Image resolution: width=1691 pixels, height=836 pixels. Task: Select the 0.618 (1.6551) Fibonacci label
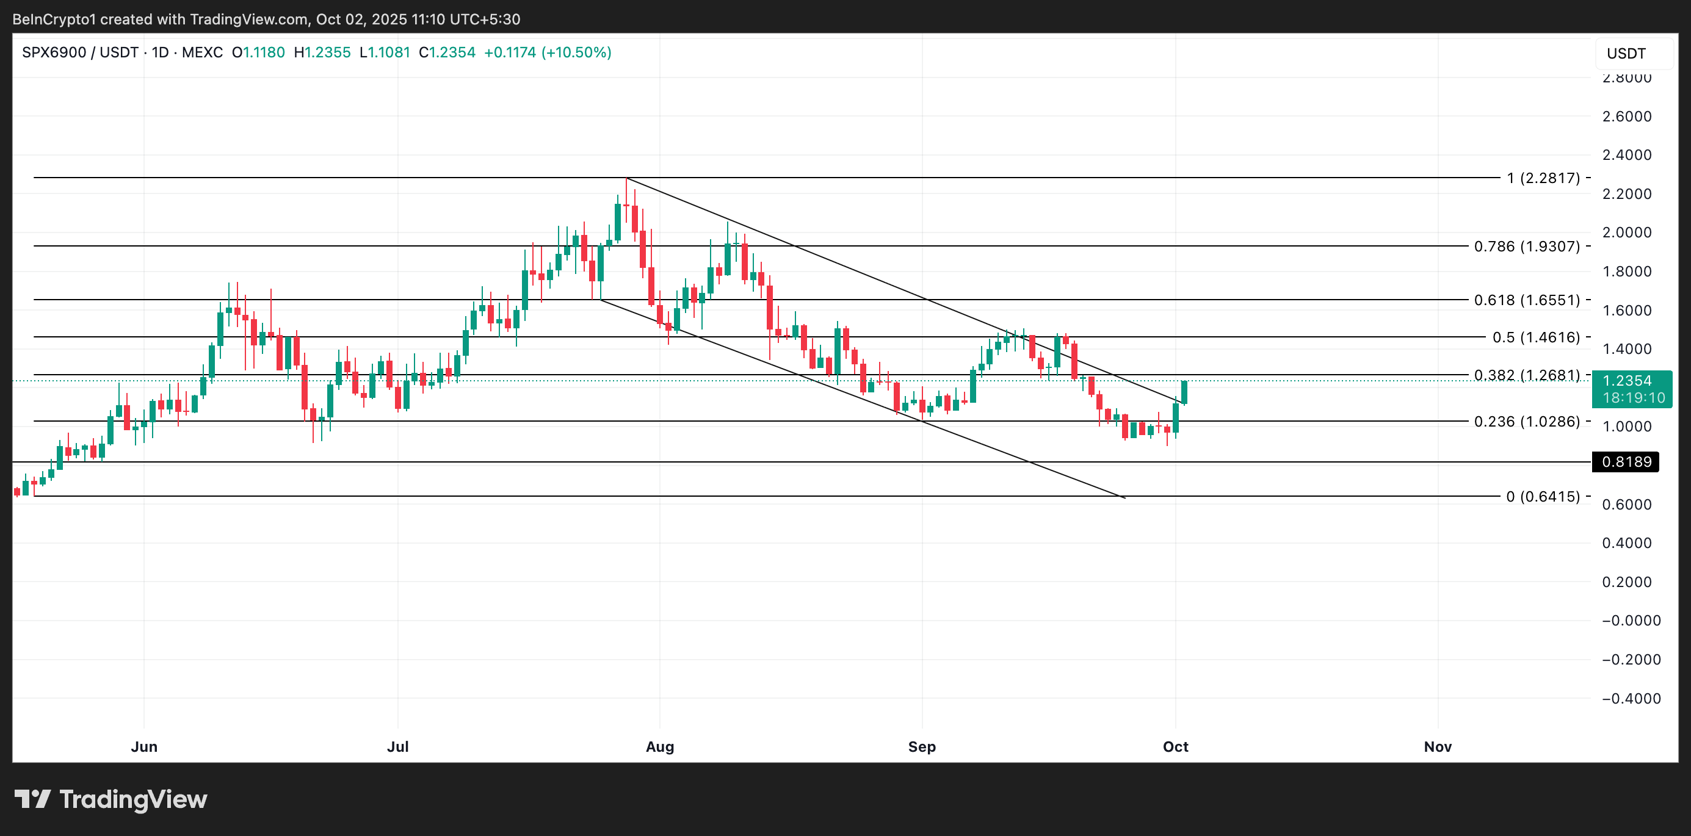coord(1526,300)
